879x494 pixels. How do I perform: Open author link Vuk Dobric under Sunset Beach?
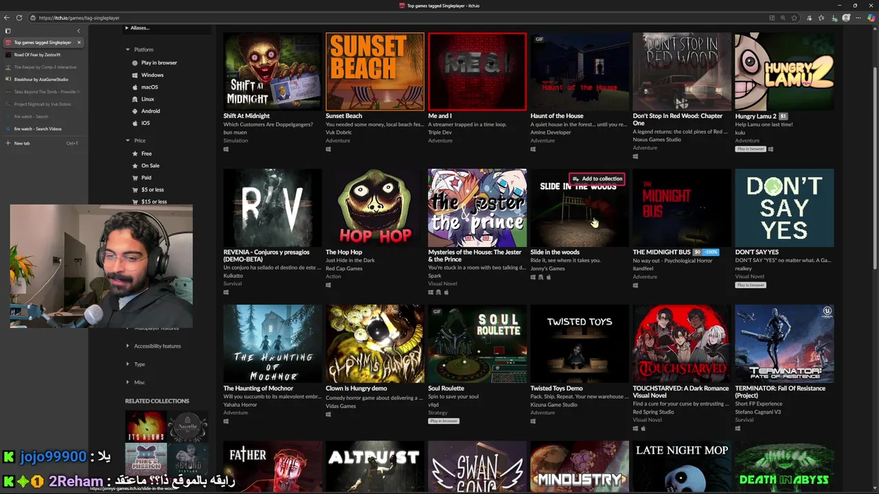pos(339,132)
